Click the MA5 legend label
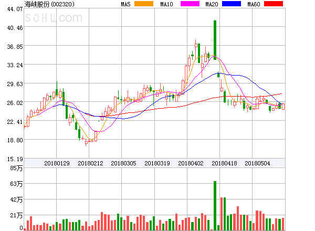The width and height of the screenshot is (315, 231). tap(125, 4)
